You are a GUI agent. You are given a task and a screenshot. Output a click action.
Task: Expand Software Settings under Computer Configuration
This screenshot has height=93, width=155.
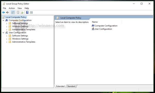click(x=7, y=23)
